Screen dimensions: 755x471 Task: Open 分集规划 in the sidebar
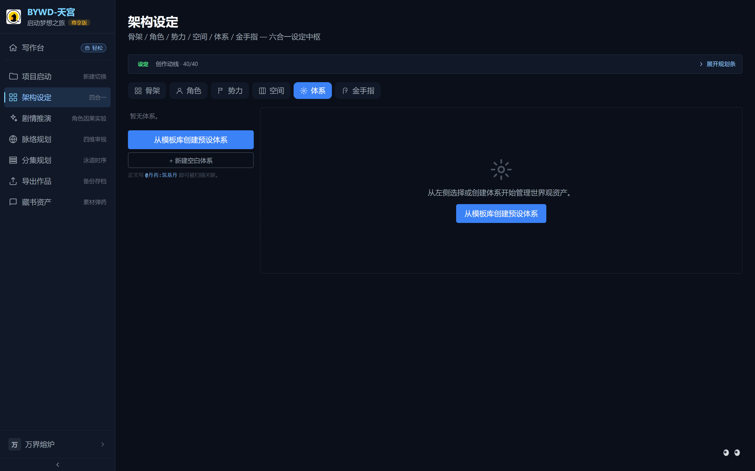coord(57,160)
